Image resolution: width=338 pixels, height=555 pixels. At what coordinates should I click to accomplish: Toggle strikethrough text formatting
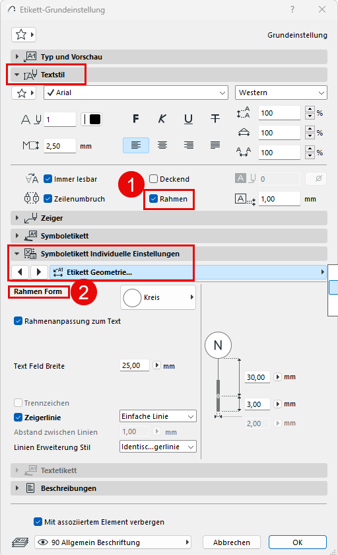(x=215, y=119)
